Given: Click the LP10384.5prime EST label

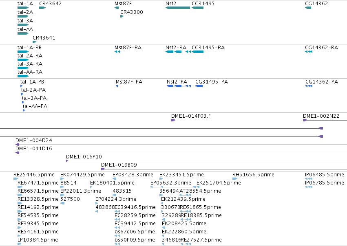Looking at the screenshot, I should pos(38,240).
